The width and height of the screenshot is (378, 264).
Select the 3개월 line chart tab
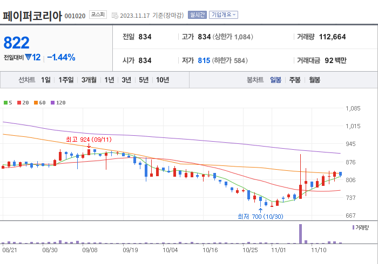(89, 80)
